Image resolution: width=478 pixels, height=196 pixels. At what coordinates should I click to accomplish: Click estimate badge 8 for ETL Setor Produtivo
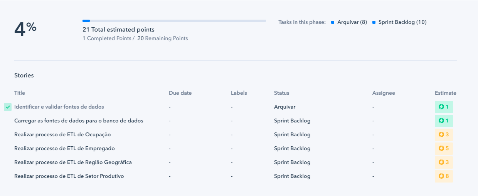coord(444,176)
